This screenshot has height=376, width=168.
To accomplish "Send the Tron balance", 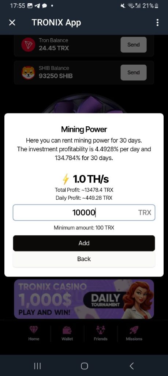I will tap(133, 44).
